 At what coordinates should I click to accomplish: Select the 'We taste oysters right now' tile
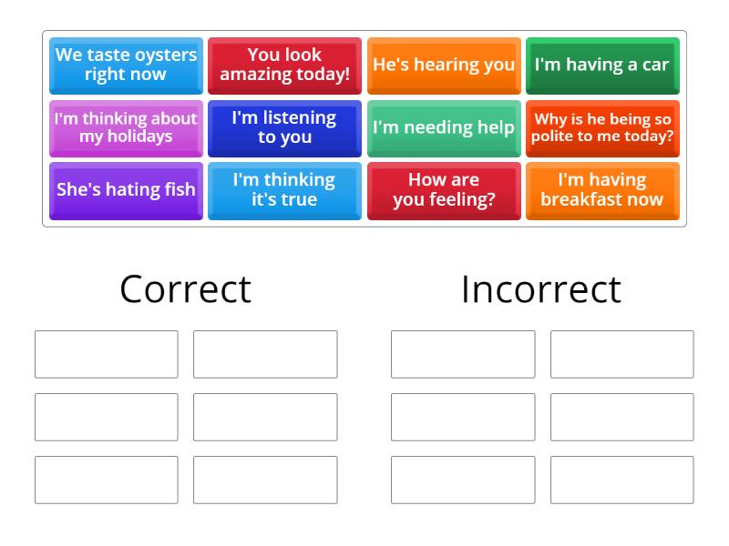[x=125, y=65]
